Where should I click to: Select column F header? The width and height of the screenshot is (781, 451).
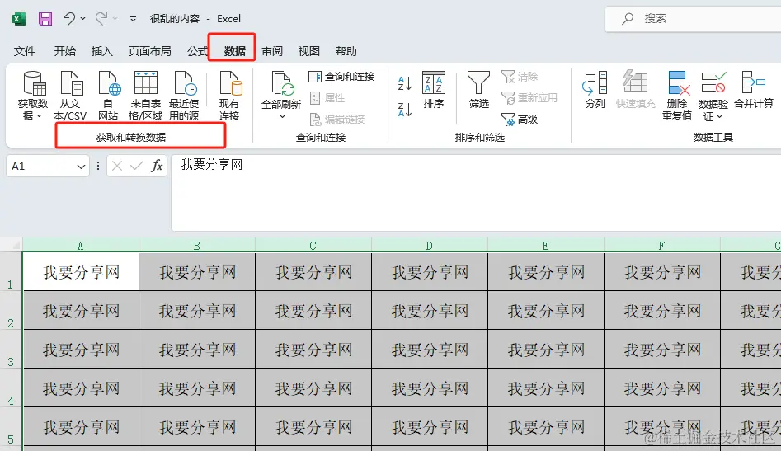click(662, 245)
